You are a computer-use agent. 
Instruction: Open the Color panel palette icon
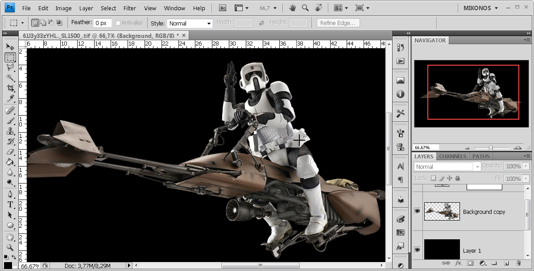401,219
